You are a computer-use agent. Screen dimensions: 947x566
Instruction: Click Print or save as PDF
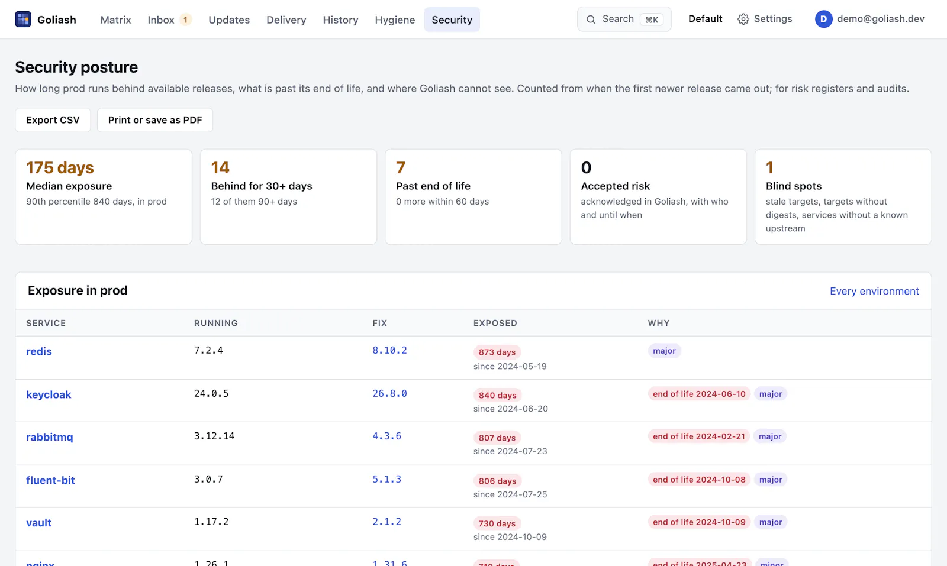(155, 120)
